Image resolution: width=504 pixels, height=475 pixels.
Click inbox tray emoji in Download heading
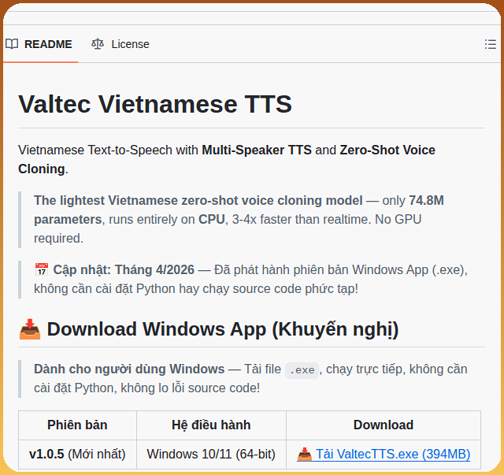(x=30, y=329)
